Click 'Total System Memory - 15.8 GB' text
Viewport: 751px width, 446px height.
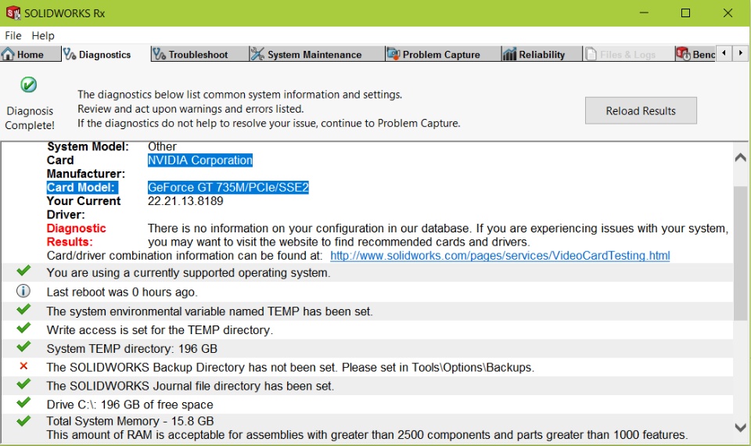(130, 421)
